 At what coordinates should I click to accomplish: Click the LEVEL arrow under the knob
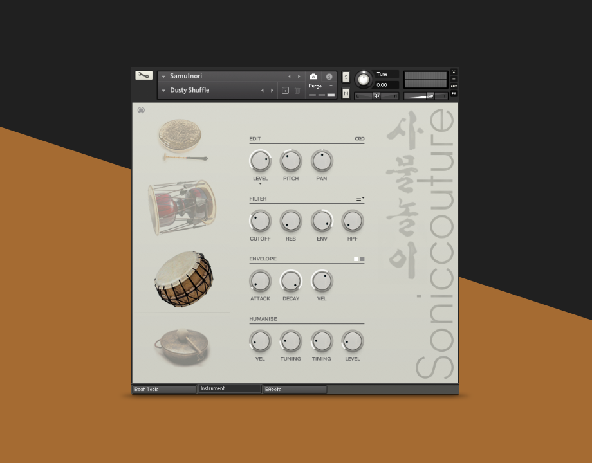pyautogui.click(x=260, y=184)
